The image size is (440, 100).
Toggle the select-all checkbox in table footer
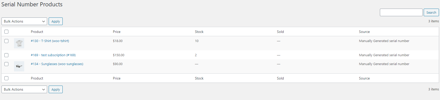pos(6,78)
